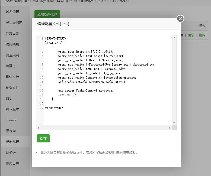The height and width of the screenshot is (176, 211).
Task: Click the 'expires 12h;' line
Action: (68, 95)
